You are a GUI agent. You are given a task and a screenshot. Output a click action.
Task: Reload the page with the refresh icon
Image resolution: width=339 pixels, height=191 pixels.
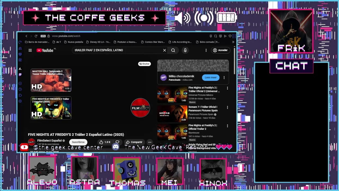click(36, 36)
